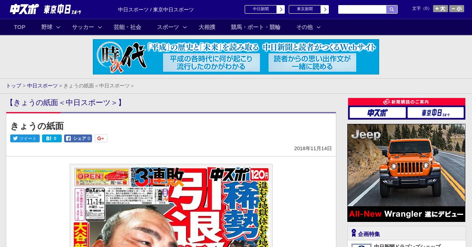The width and height of the screenshot is (472, 247).
Task: Open the Jeep Wrangler advertisement
Action: pos(406,173)
